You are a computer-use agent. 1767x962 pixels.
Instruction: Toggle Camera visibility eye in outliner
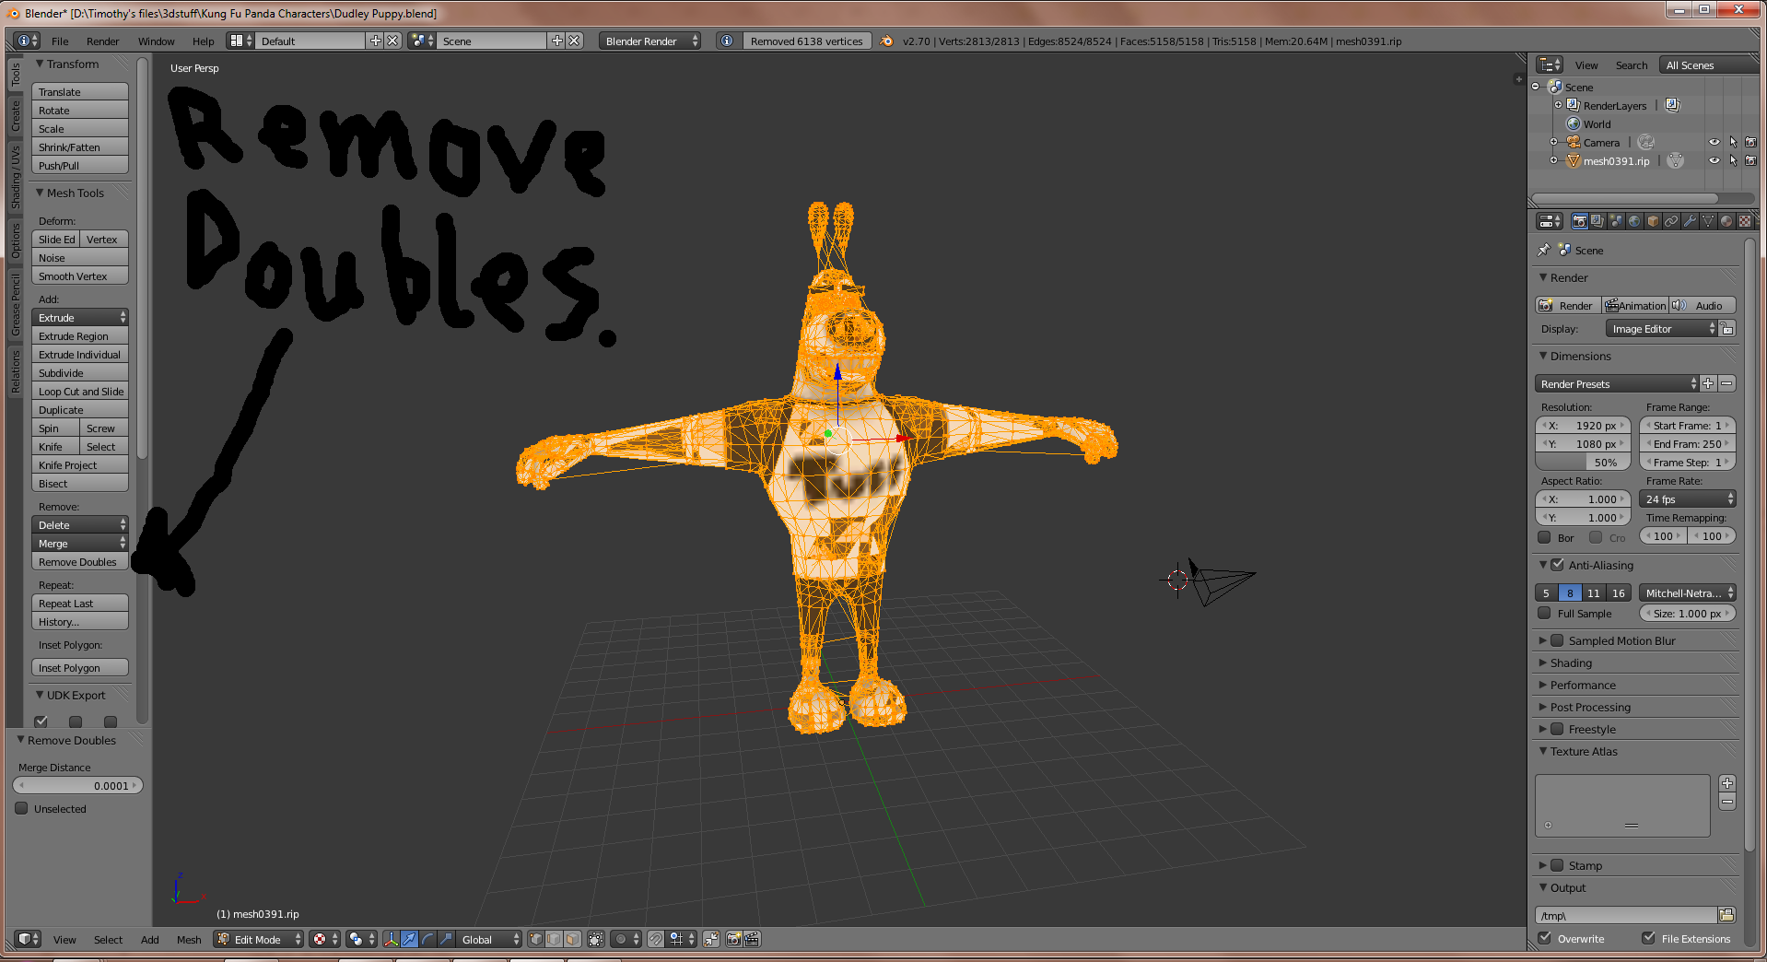[x=1714, y=142]
